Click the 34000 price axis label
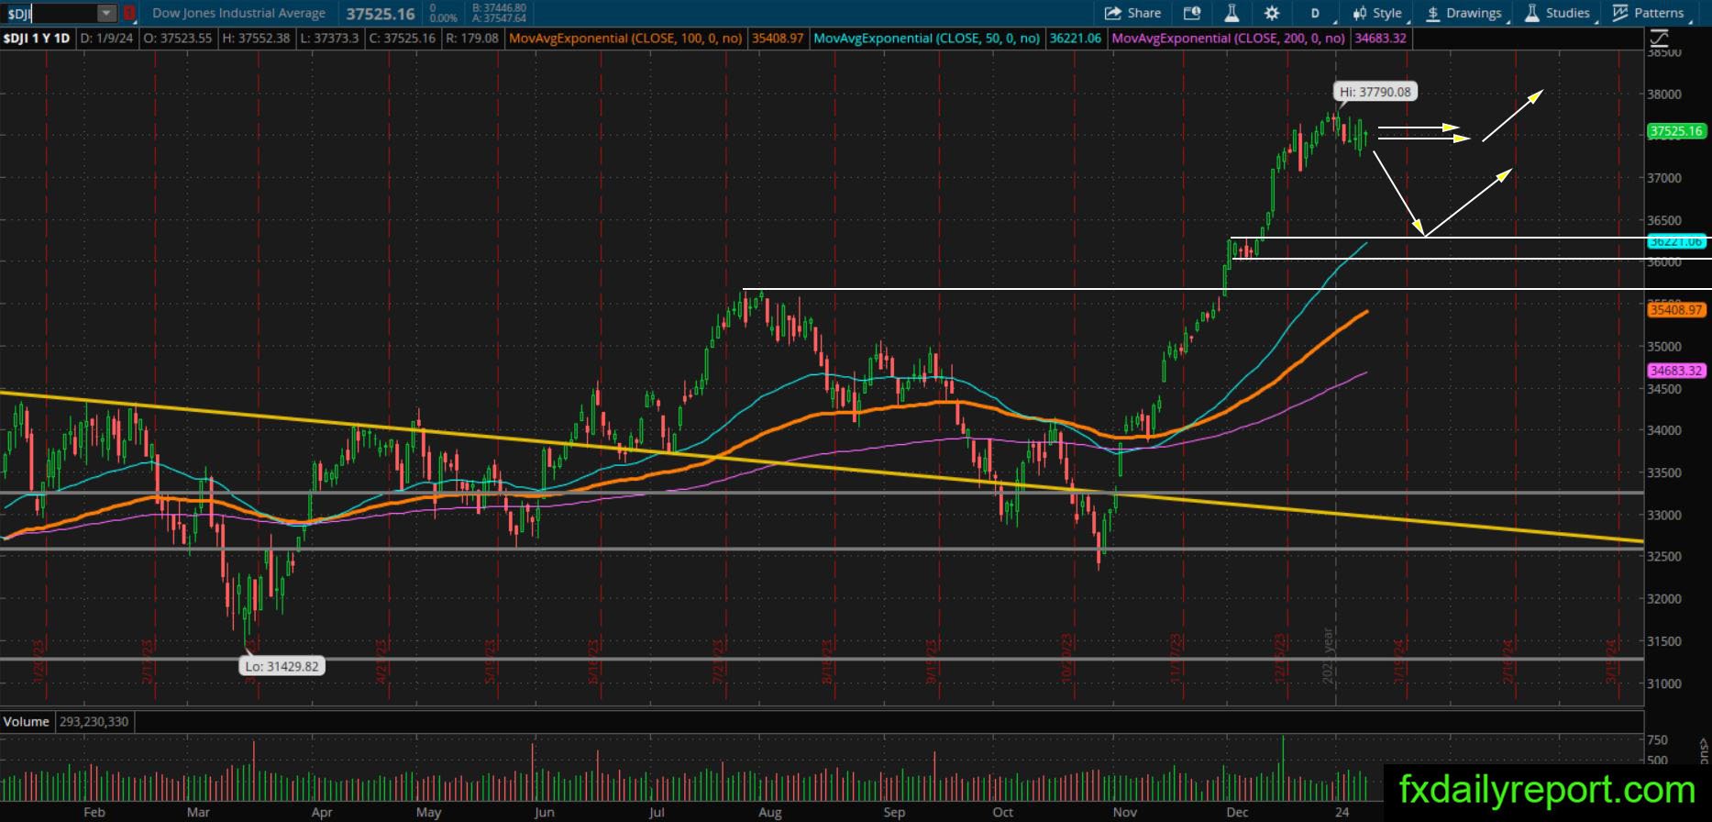This screenshot has height=822, width=1712. 1665,430
